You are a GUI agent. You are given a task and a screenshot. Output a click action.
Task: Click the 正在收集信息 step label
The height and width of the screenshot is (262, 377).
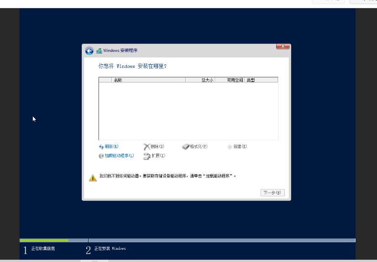[x=43, y=249]
